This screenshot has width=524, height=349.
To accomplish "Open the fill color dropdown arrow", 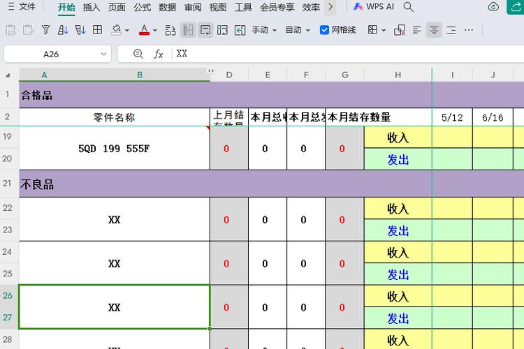I will point(127,31).
